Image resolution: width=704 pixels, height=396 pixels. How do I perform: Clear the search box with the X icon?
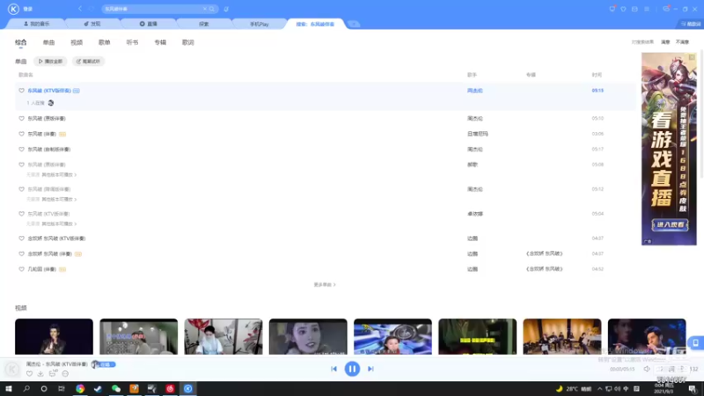pyautogui.click(x=205, y=9)
